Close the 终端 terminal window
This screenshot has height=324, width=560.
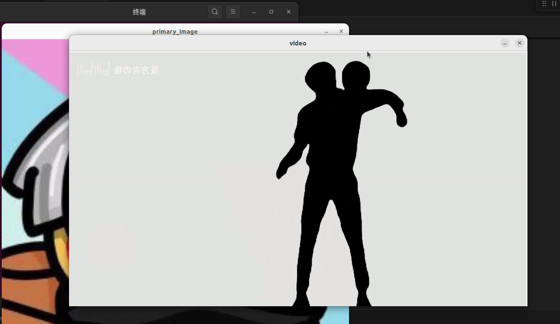click(x=289, y=12)
